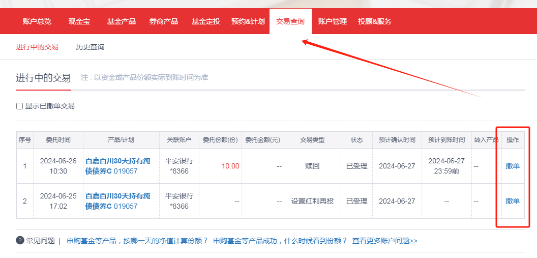
Task: Click the 预计确认时间 column header
Action: (397, 140)
